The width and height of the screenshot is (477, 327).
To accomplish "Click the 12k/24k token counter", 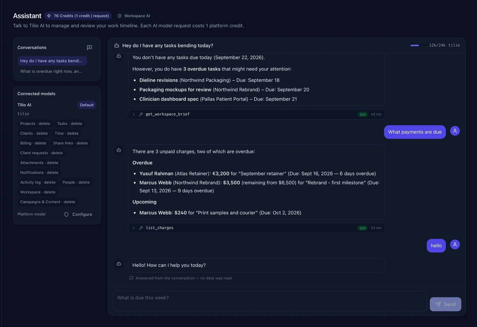I will (x=437, y=45).
